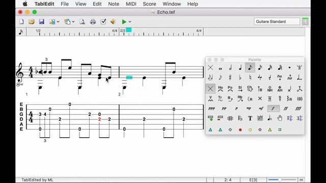Viewport: 326px width, 183px height.
Task: Click the 'm' button in status bar
Action: [x=301, y=180]
